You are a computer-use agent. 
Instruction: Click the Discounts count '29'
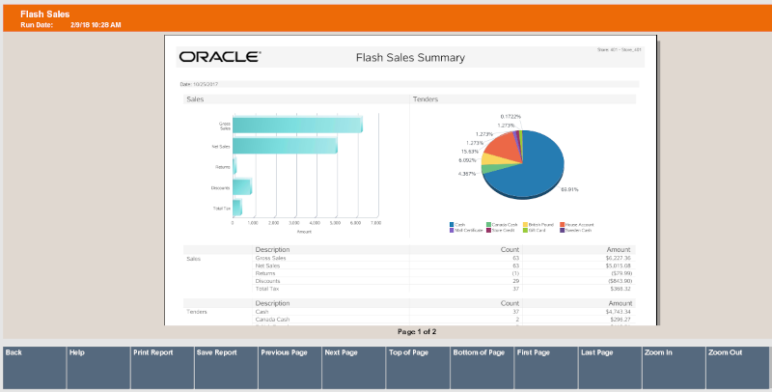point(516,281)
